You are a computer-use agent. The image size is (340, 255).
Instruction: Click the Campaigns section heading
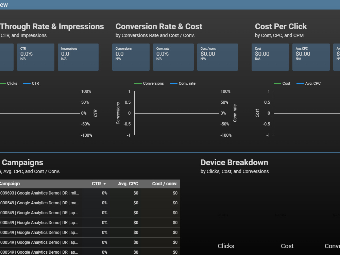(22, 163)
